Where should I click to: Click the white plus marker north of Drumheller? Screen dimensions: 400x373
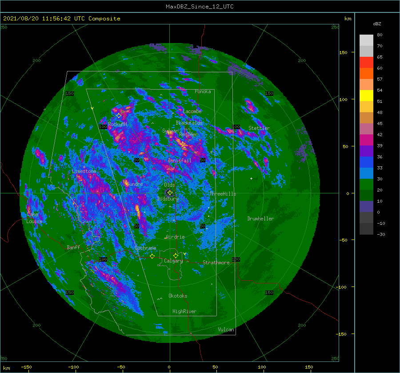(251, 178)
